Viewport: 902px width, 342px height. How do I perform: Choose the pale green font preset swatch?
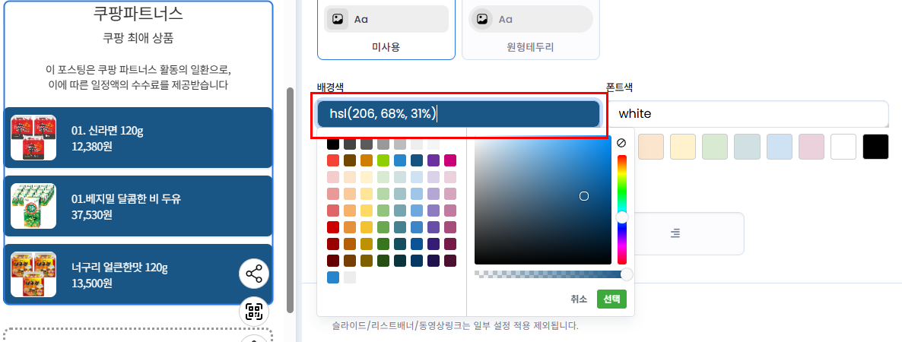(x=715, y=147)
